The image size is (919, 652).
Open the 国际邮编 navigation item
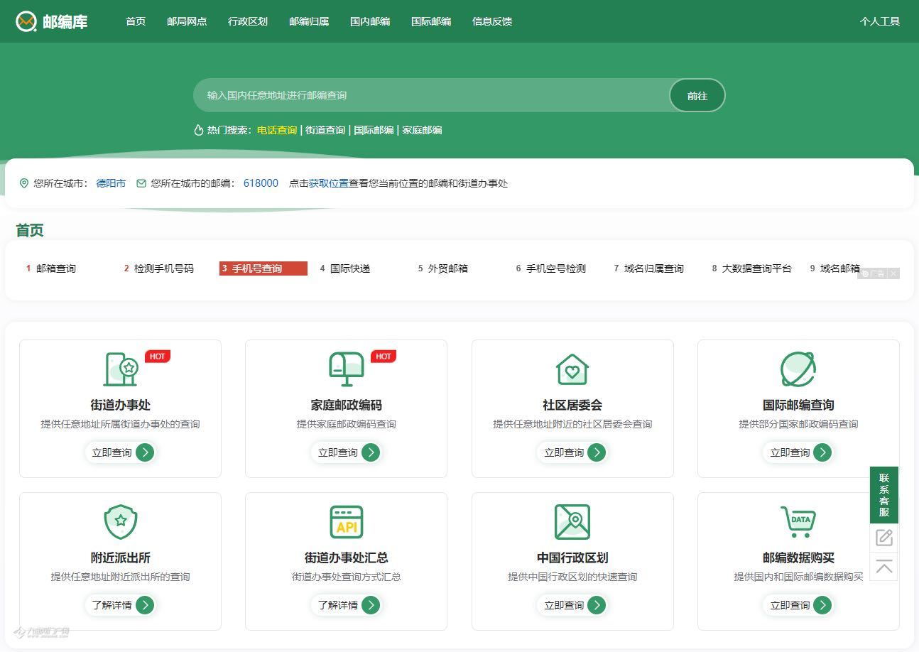point(431,21)
